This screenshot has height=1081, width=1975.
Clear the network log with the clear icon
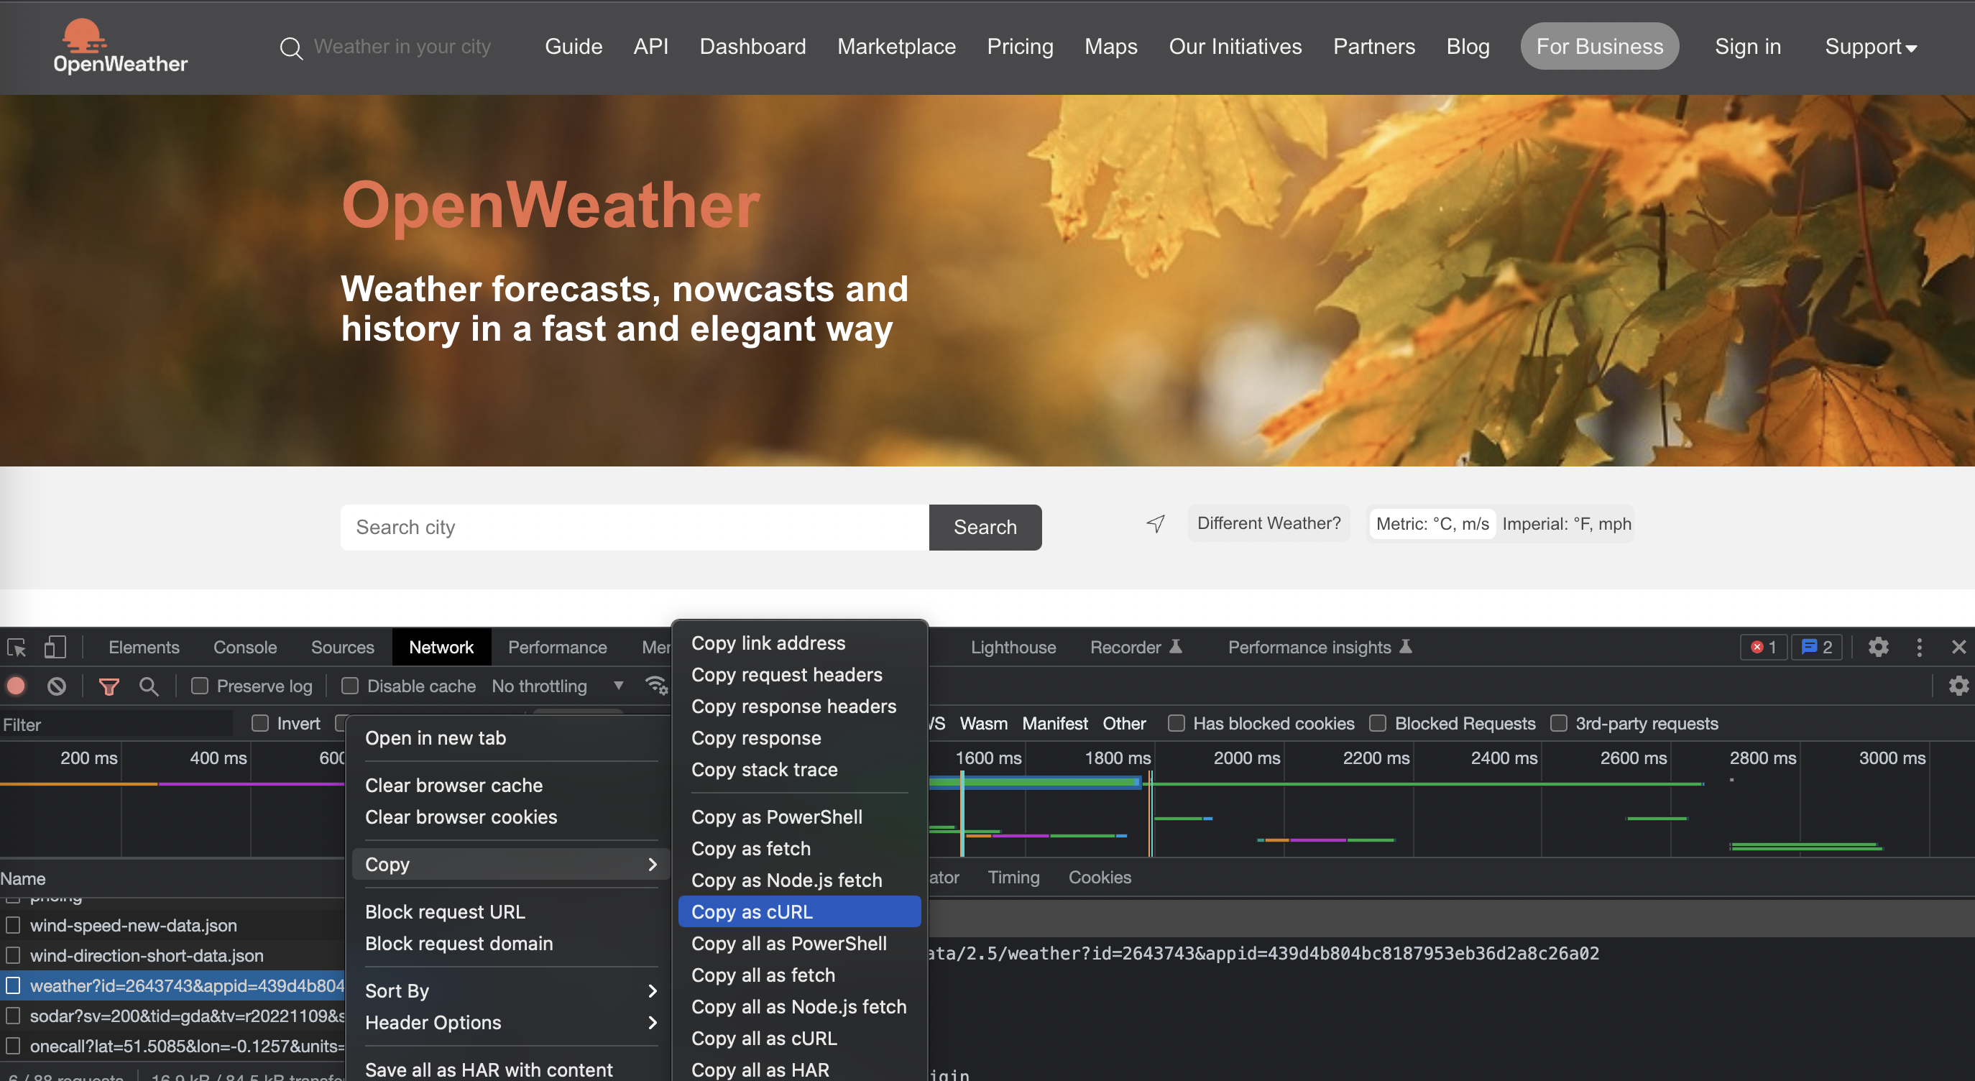coord(57,686)
